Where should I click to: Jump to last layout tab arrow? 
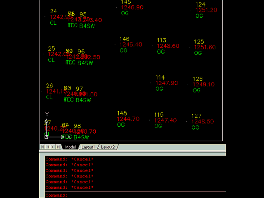tap(58, 147)
